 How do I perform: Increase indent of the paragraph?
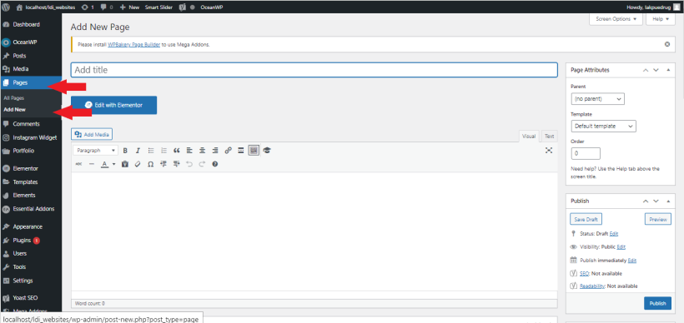point(176,164)
